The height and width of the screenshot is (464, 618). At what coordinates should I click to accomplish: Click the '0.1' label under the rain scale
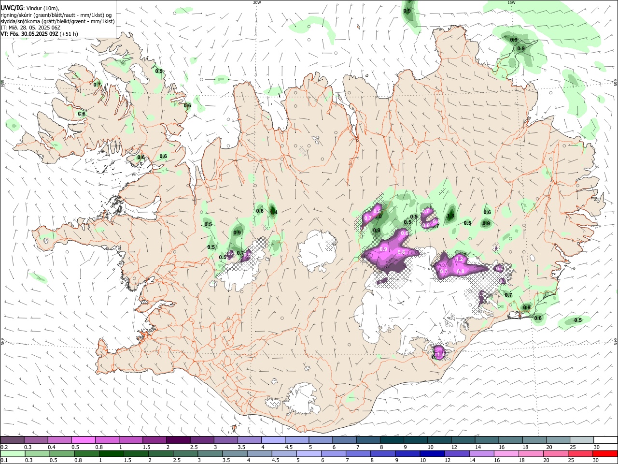[x=4, y=460]
